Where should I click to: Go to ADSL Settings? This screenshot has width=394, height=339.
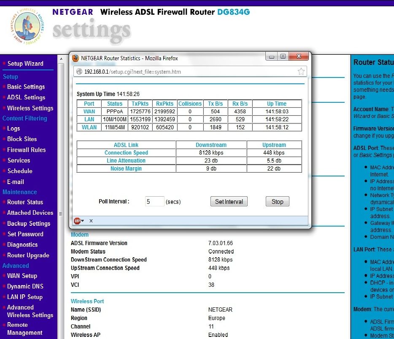tap(26, 97)
